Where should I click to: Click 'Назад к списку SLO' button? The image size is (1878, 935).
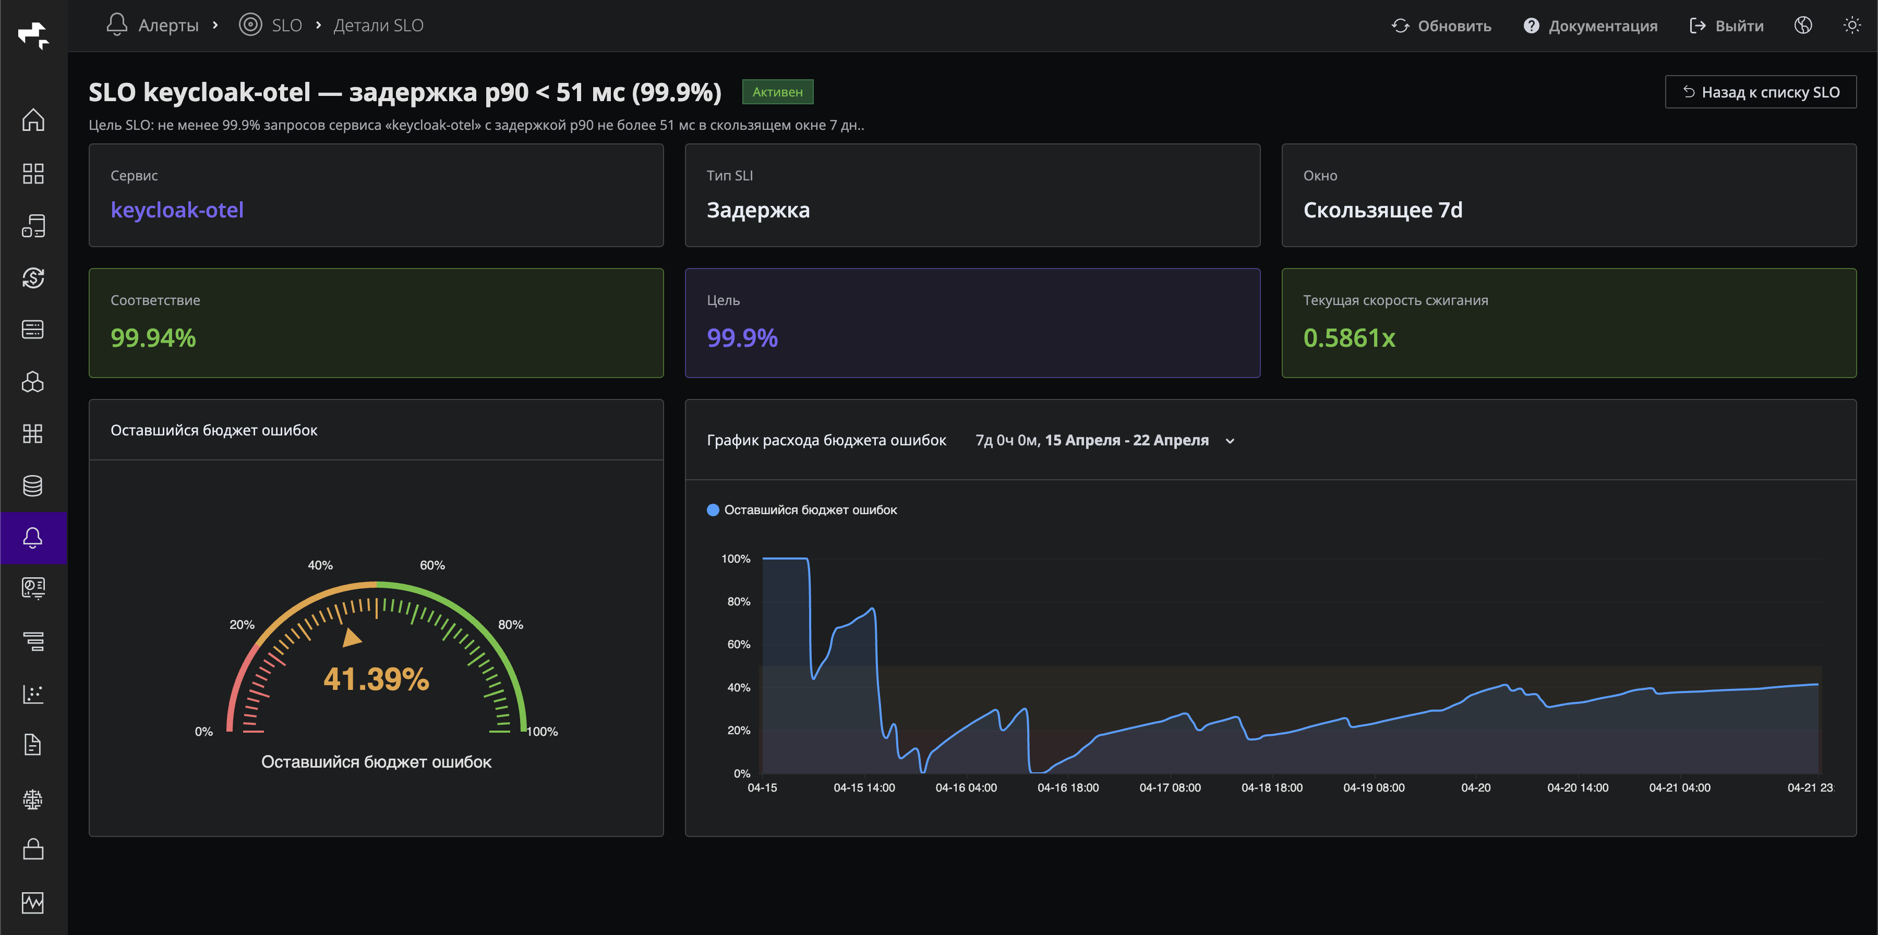1760,92
